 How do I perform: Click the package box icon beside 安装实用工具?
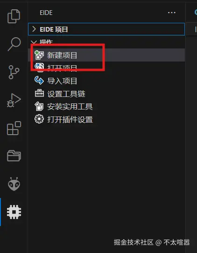tap(39, 106)
